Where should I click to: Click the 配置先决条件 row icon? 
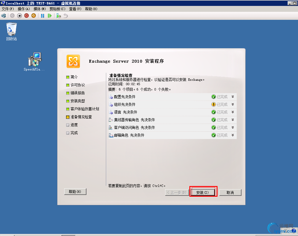click(x=111, y=97)
